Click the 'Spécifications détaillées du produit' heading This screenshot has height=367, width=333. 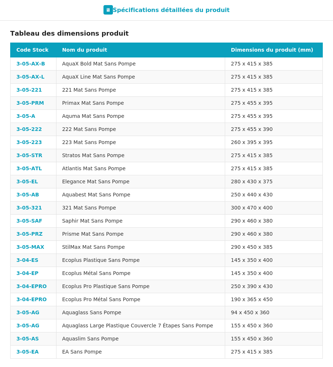pos(171,10)
